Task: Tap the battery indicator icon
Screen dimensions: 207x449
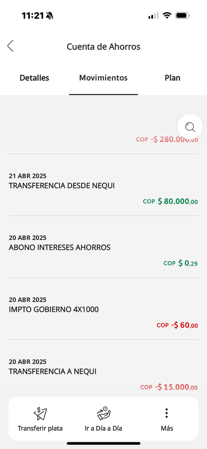Action: pyautogui.click(x=182, y=15)
